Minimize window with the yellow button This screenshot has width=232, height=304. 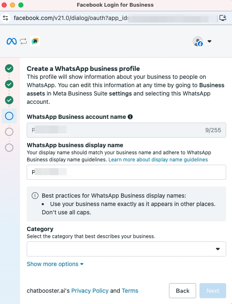(13, 5)
